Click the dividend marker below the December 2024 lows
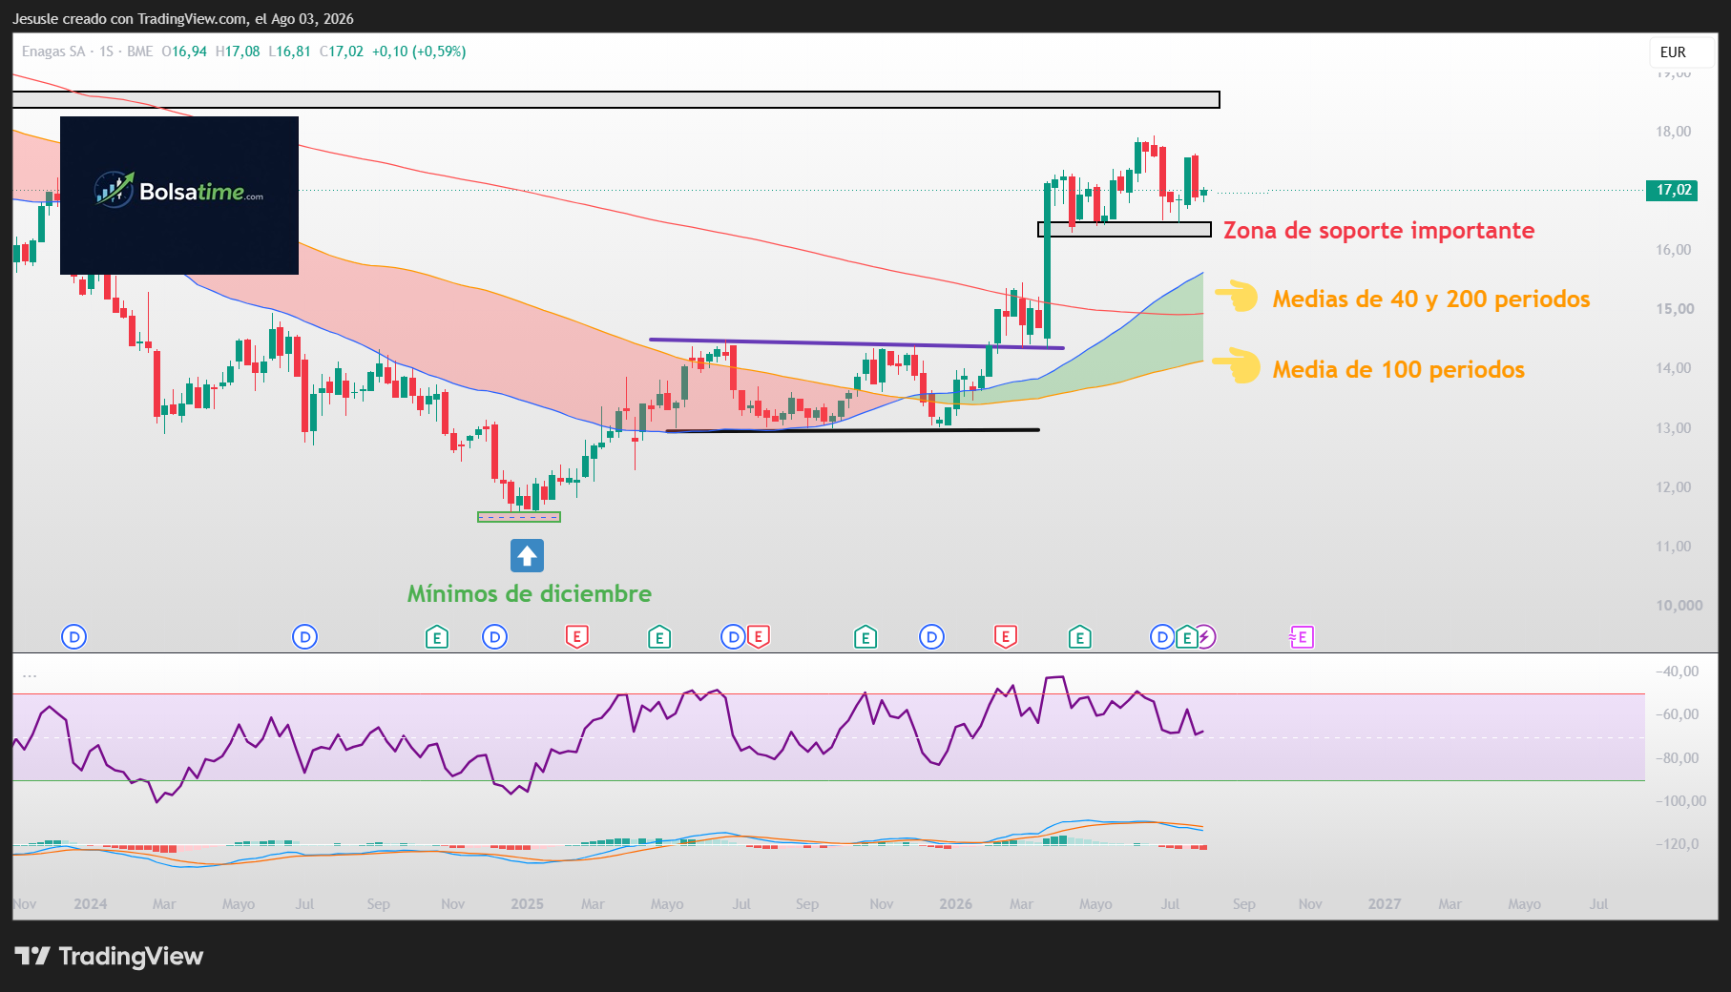This screenshot has height=992, width=1731. (494, 637)
